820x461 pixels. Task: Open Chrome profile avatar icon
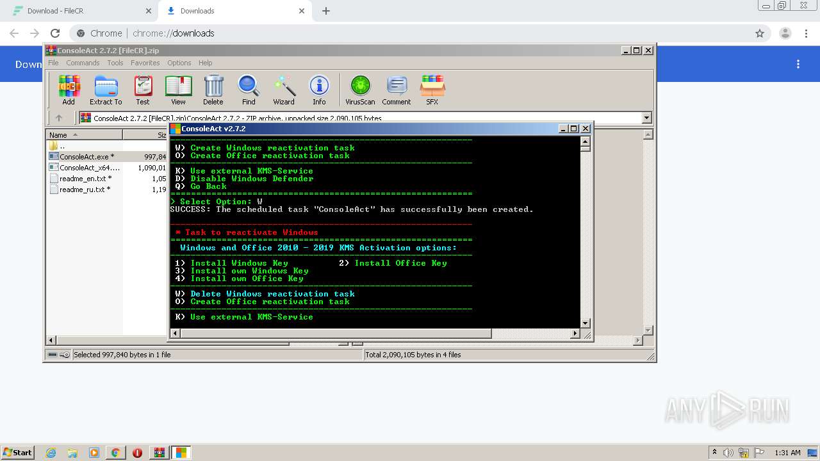pos(785,33)
